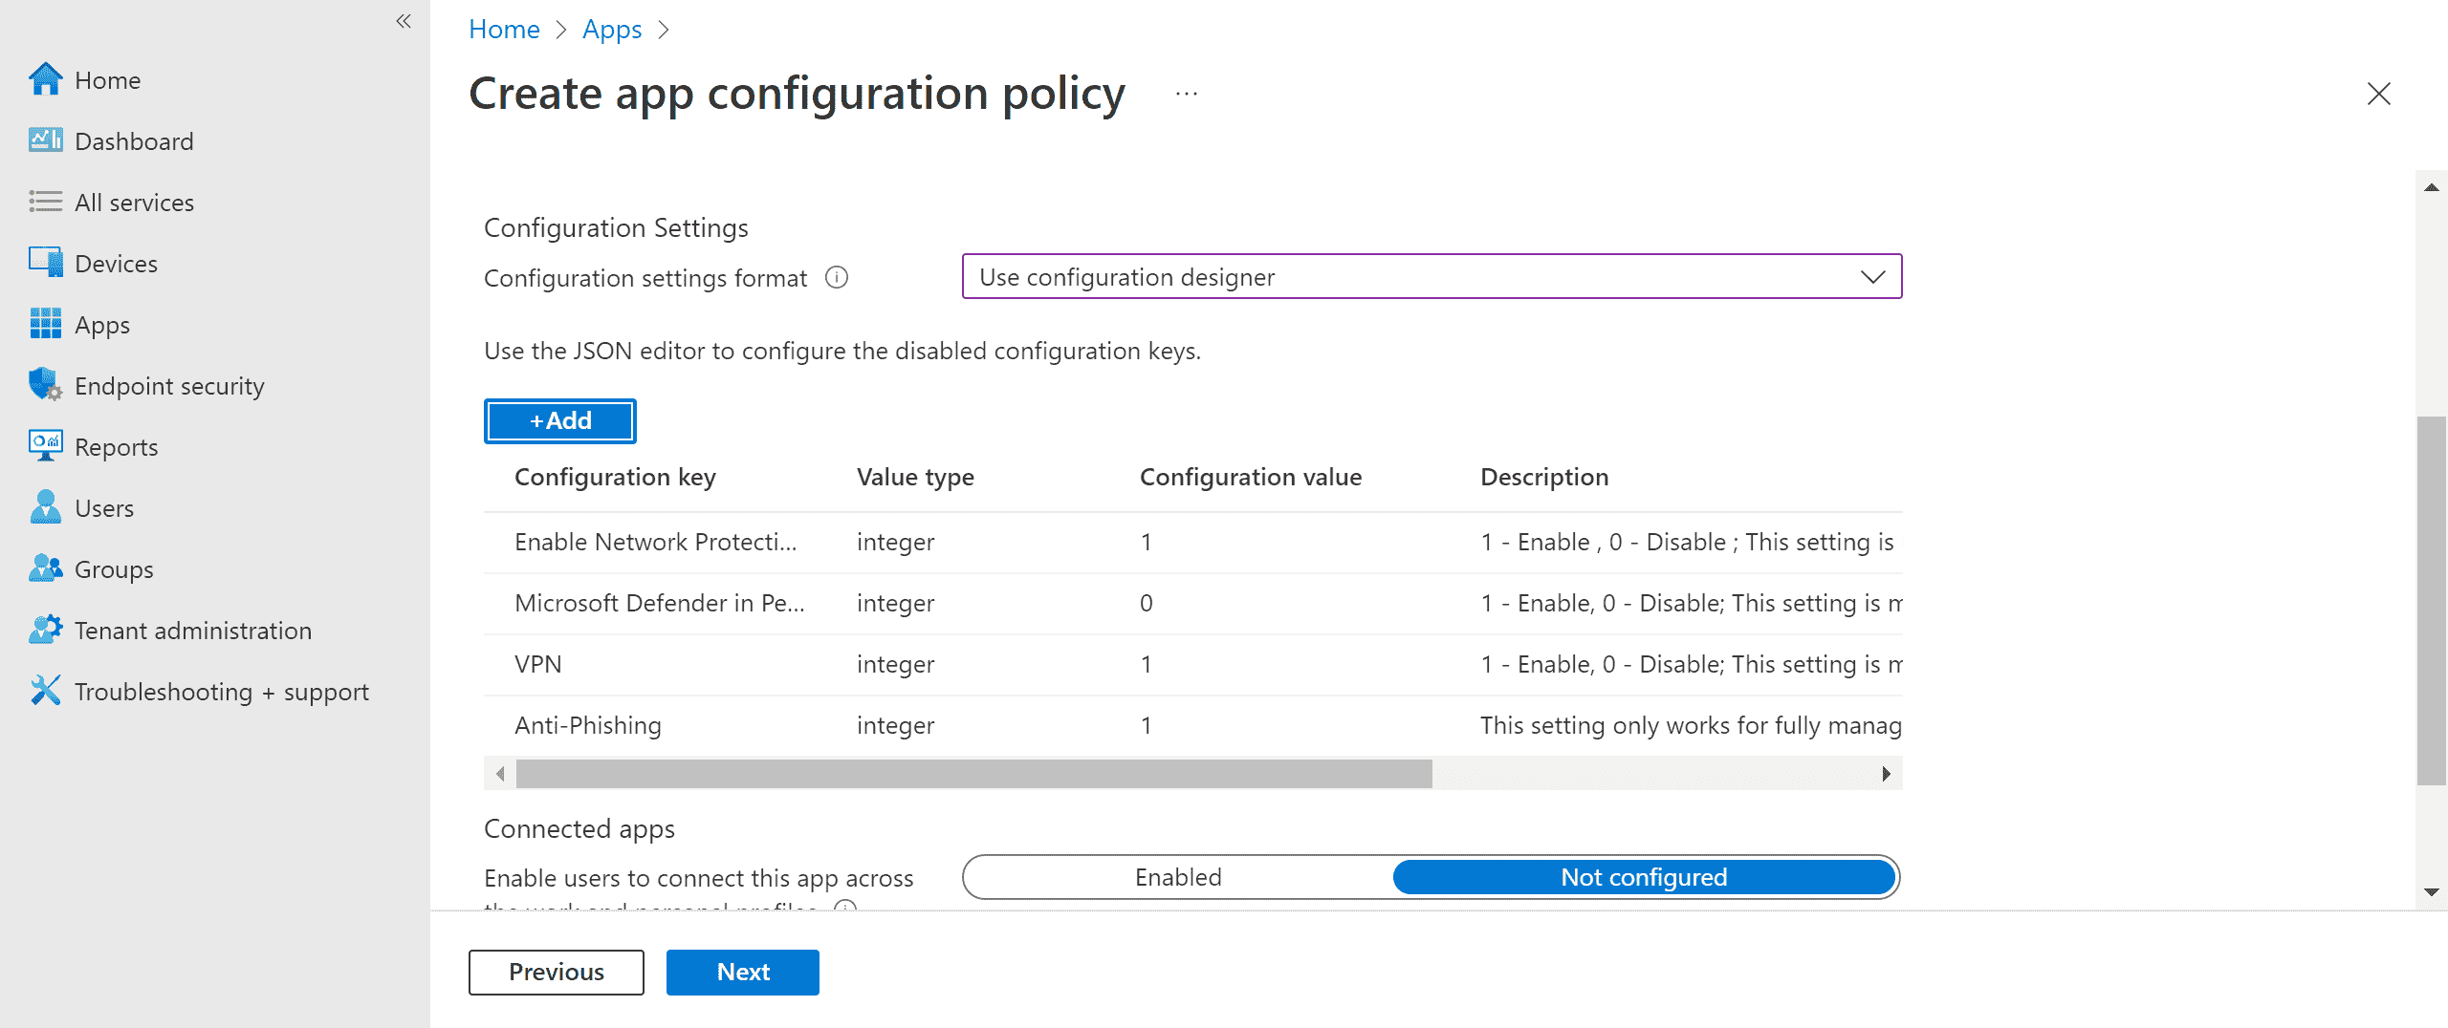Proceed with the Next button
Image resolution: width=2448 pixels, height=1028 pixels.
click(x=742, y=972)
